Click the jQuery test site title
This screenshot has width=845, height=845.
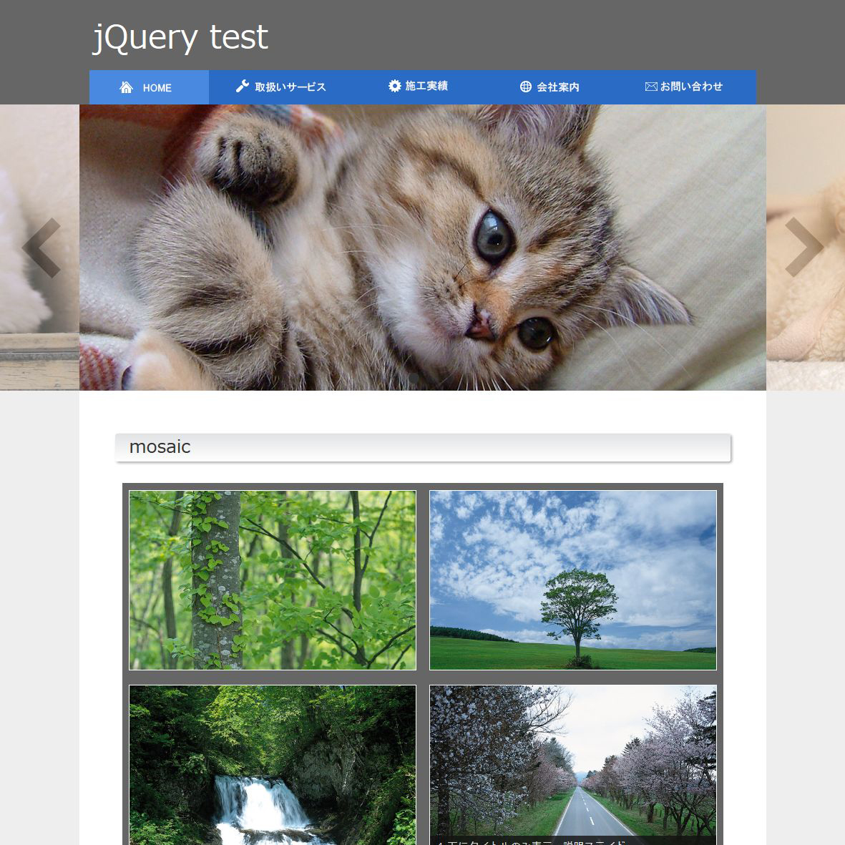click(x=180, y=37)
